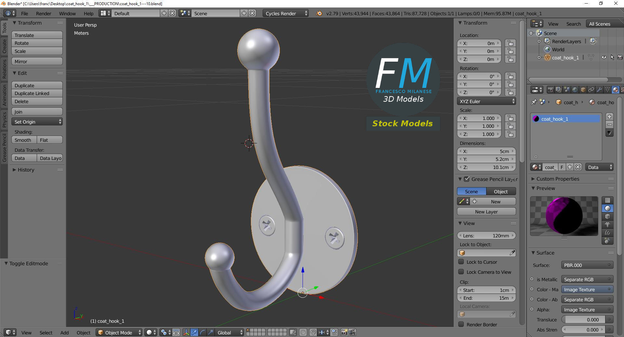Select the cube preview shape icon
This screenshot has width=624, height=337.
[607, 217]
